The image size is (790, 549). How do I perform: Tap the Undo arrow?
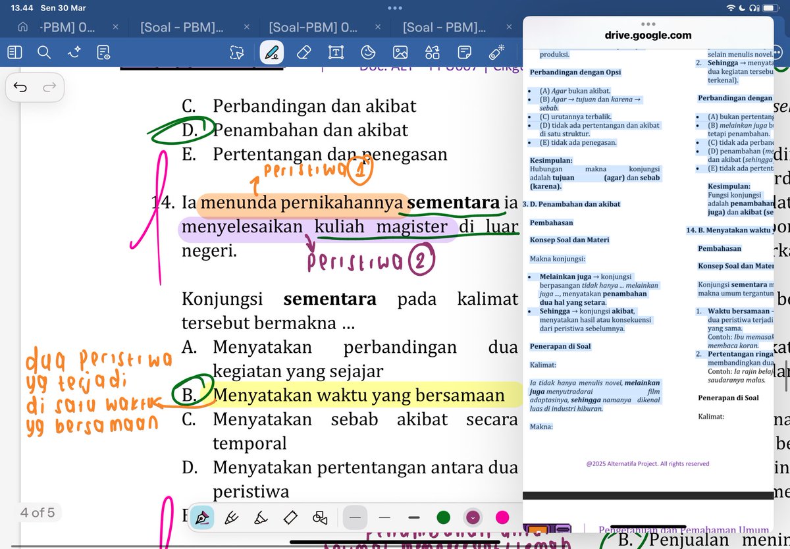coord(20,88)
